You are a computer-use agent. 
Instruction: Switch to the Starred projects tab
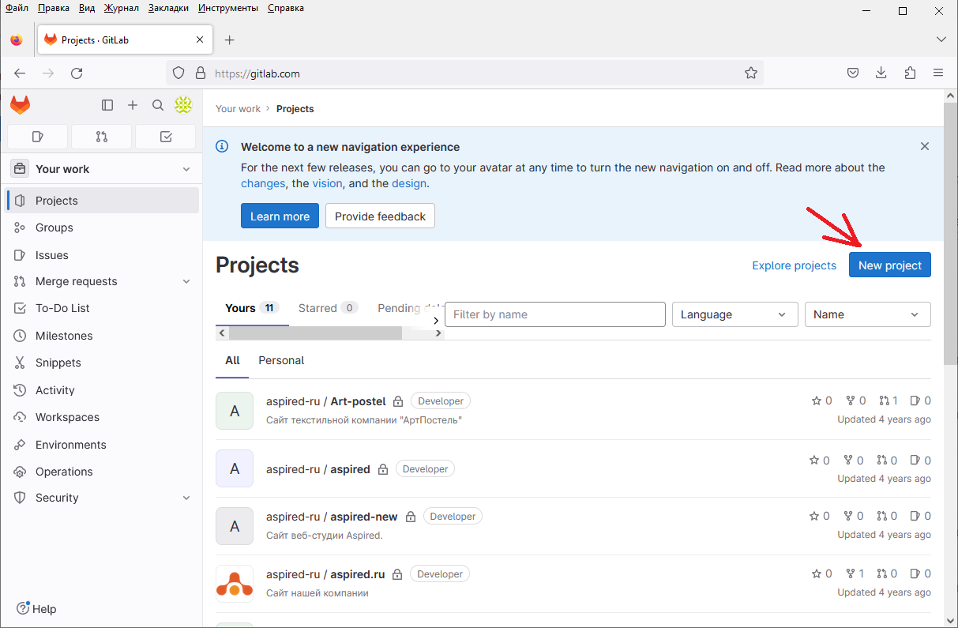(328, 308)
